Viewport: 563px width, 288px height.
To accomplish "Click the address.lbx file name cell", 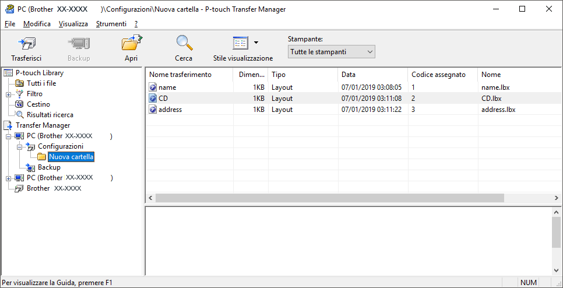I will [x=498, y=110].
